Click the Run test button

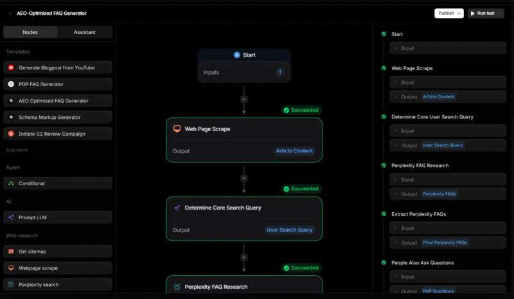[x=483, y=13]
